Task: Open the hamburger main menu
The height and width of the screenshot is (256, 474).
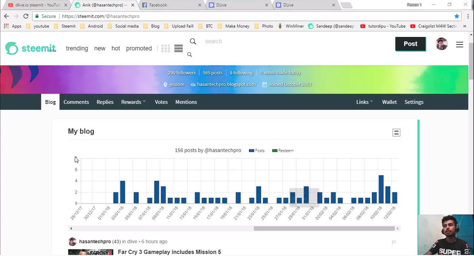Action: [460, 44]
